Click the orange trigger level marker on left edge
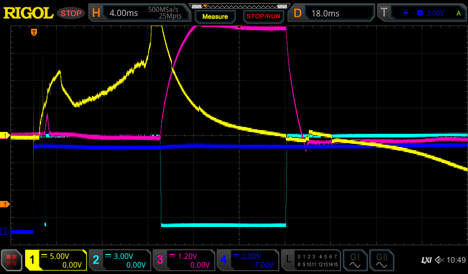Viewport: 468px width, 274px height. coord(5,204)
